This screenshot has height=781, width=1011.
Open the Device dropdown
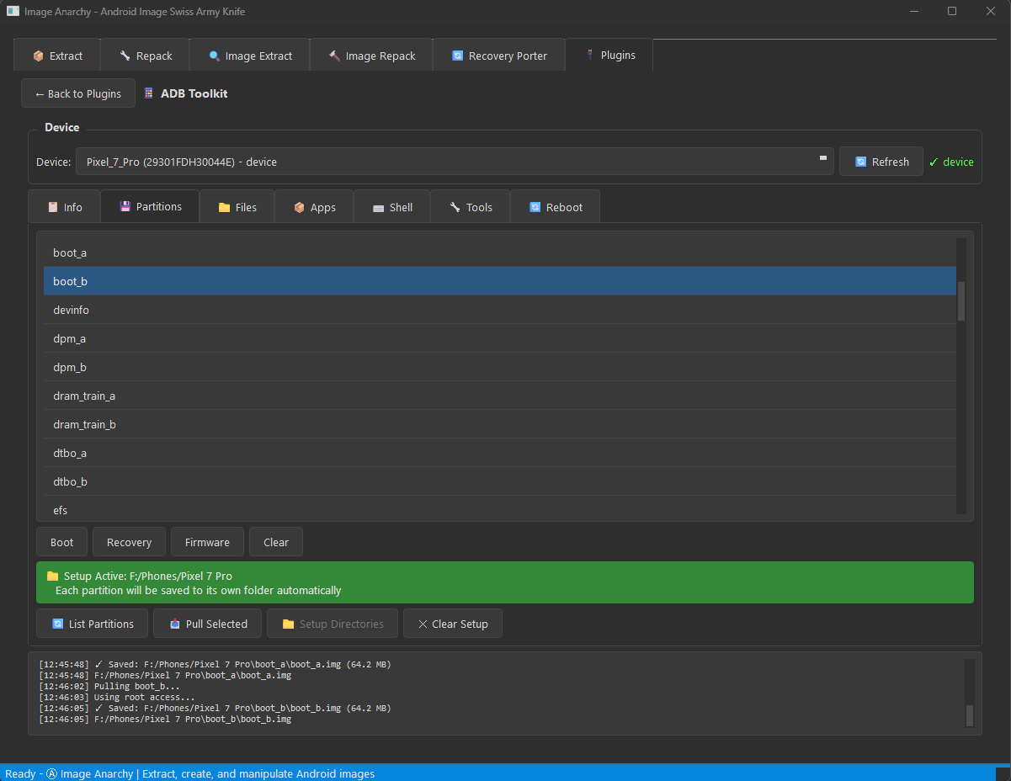point(455,162)
